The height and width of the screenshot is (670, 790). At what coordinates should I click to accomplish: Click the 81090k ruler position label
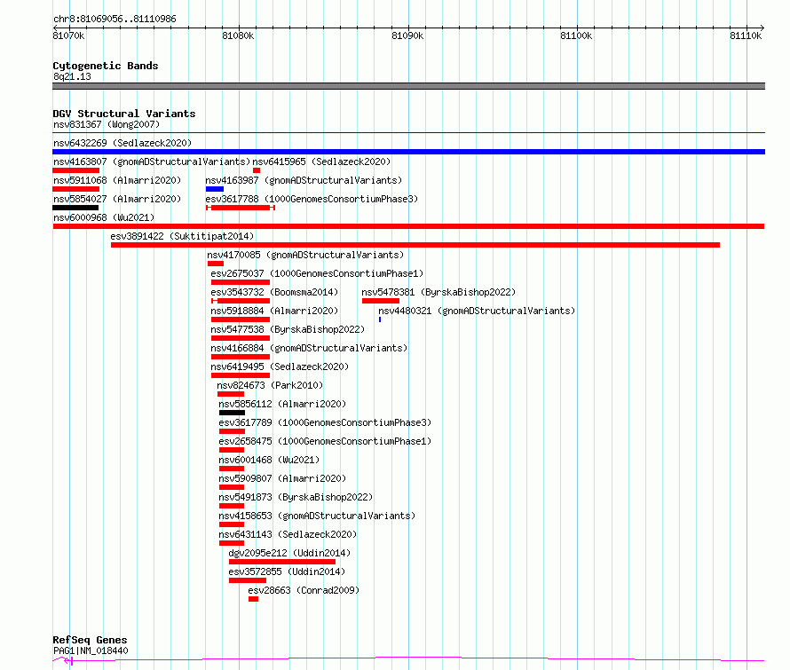407,35
